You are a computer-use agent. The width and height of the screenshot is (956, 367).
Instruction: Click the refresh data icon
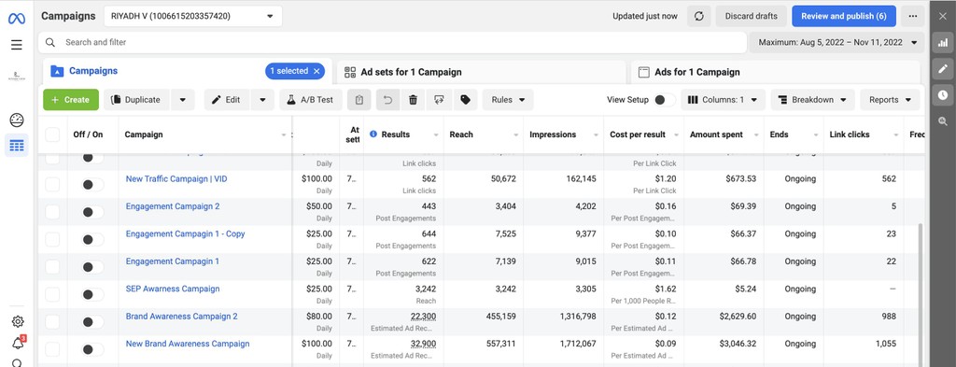pyautogui.click(x=698, y=17)
